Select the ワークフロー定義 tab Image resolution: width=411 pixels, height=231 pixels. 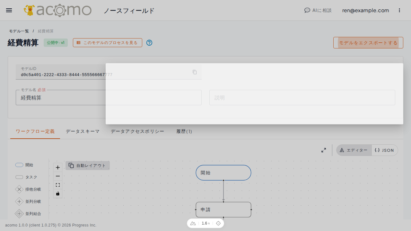click(35, 132)
